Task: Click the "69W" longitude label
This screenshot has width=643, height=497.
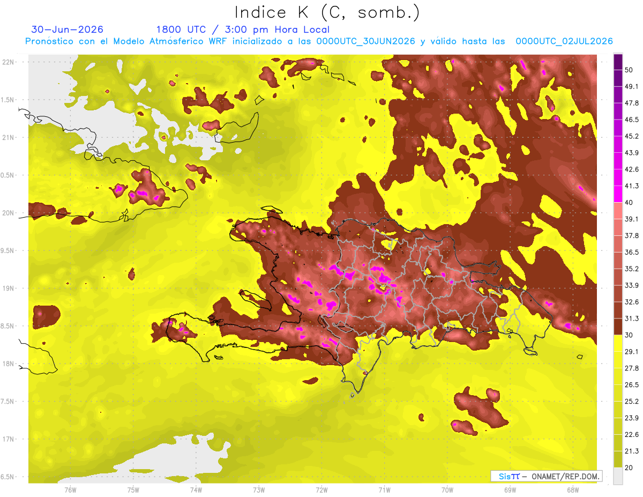Action: 510,489
